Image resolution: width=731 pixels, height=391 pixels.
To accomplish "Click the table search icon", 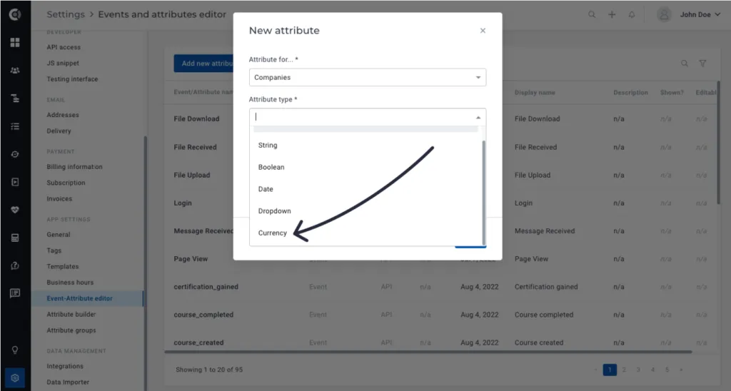I will point(685,64).
